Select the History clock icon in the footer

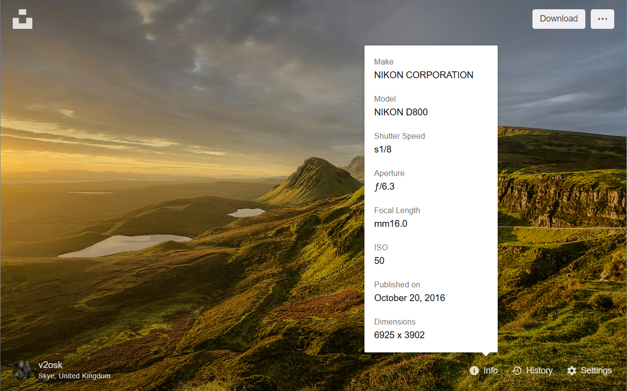(517, 370)
